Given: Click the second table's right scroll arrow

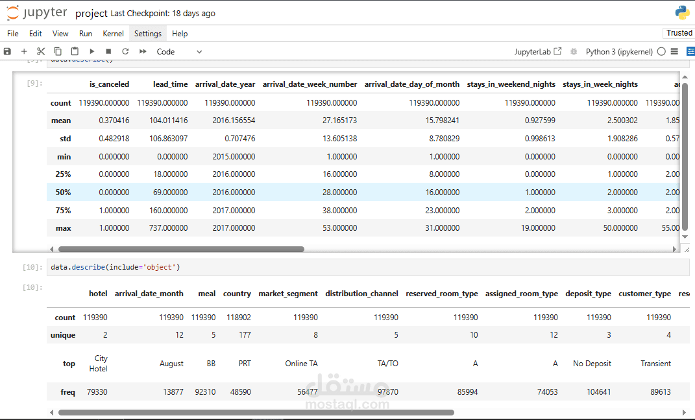Looking at the screenshot, I should click(x=685, y=412).
